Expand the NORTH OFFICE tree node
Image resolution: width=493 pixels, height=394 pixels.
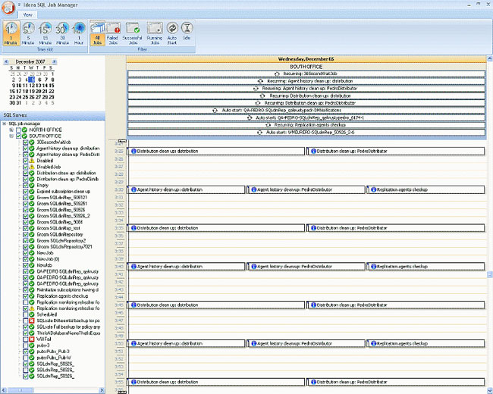[11, 130]
